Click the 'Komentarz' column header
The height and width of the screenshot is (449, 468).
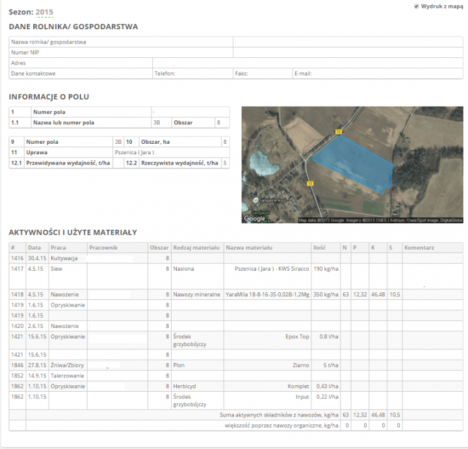(x=419, y=248)
